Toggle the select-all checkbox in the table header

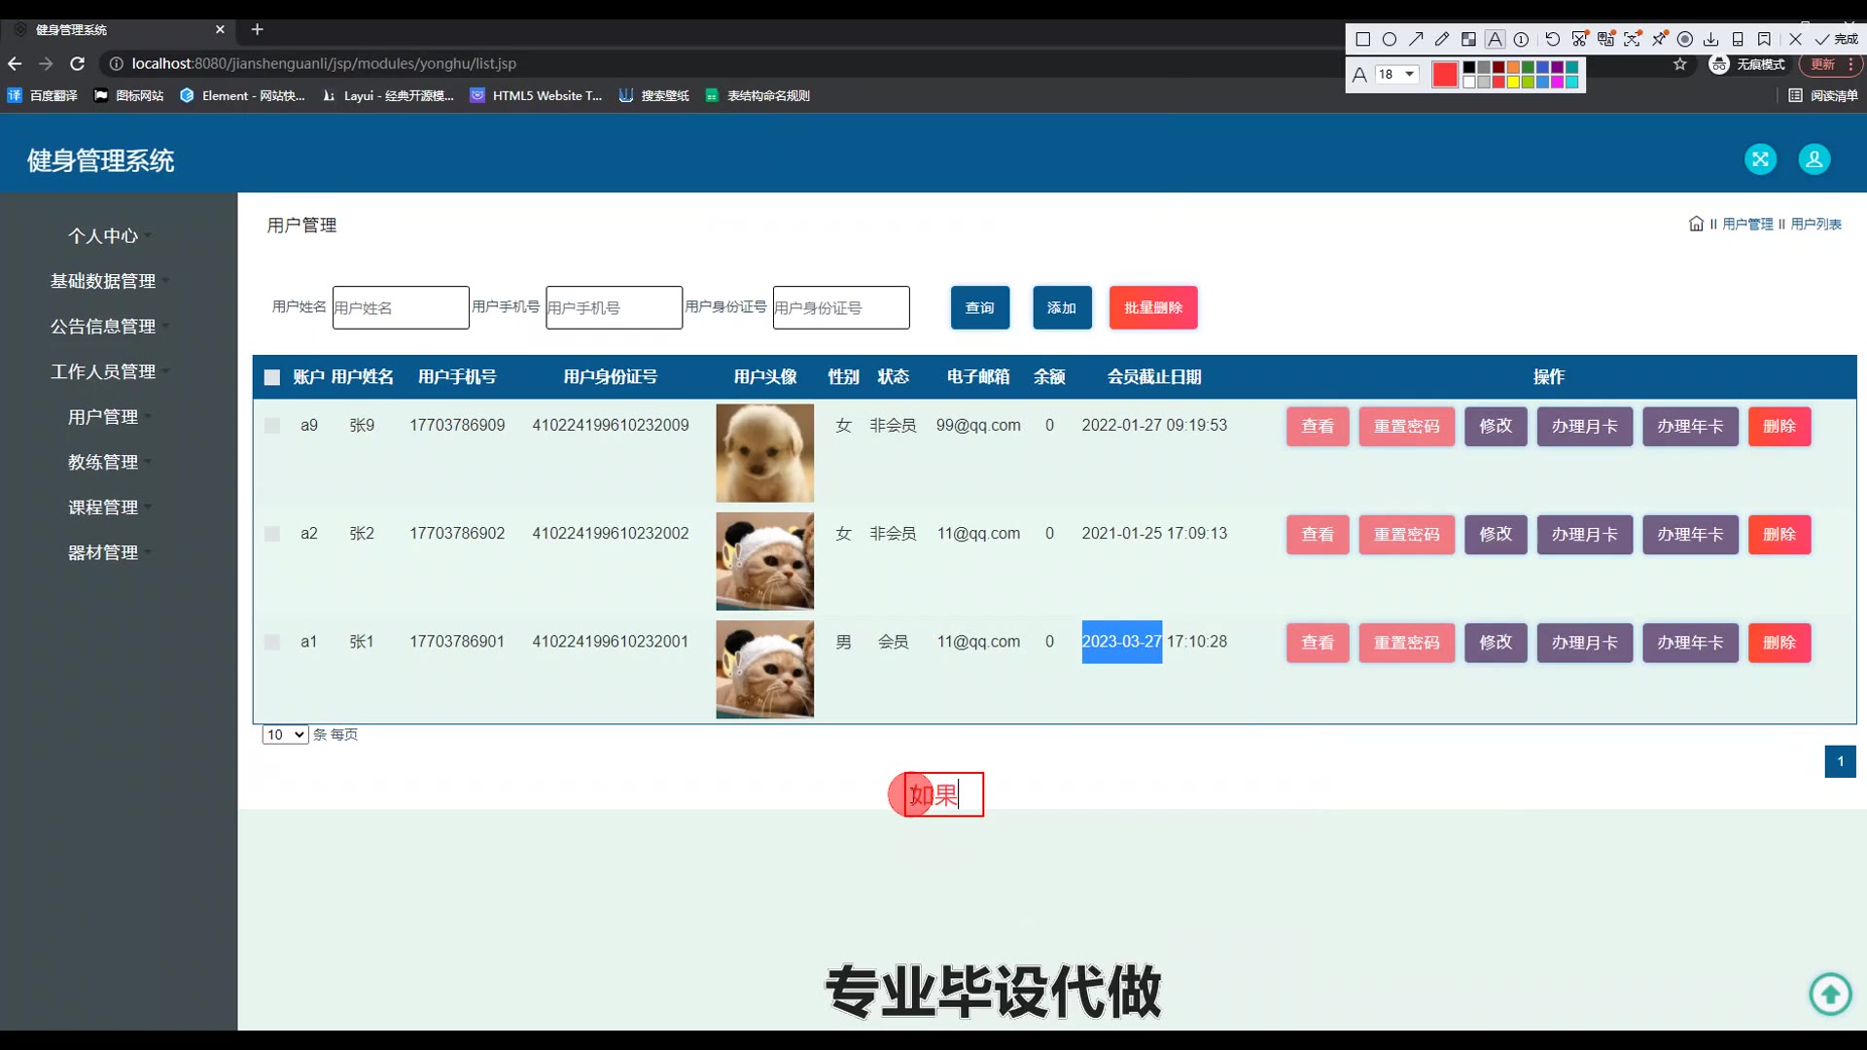[272, 377]
